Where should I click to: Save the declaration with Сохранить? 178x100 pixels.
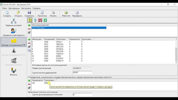pos(29,14)
